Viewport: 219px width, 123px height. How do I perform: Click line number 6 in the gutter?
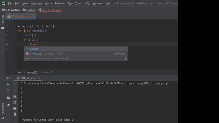tap(7, 44)
